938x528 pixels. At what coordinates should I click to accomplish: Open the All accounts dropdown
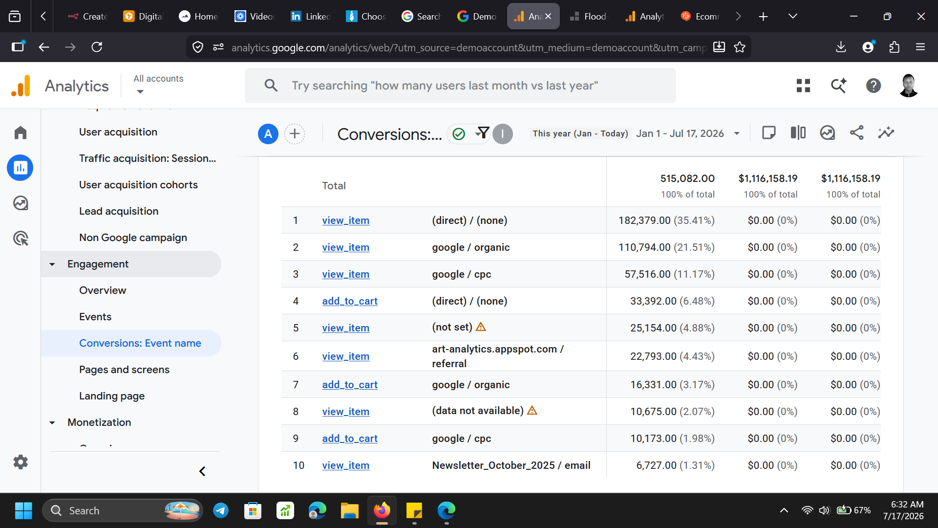point(158,85)
